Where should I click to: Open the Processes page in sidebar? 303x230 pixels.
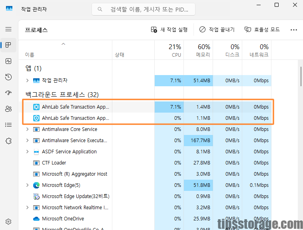[8, 45]
